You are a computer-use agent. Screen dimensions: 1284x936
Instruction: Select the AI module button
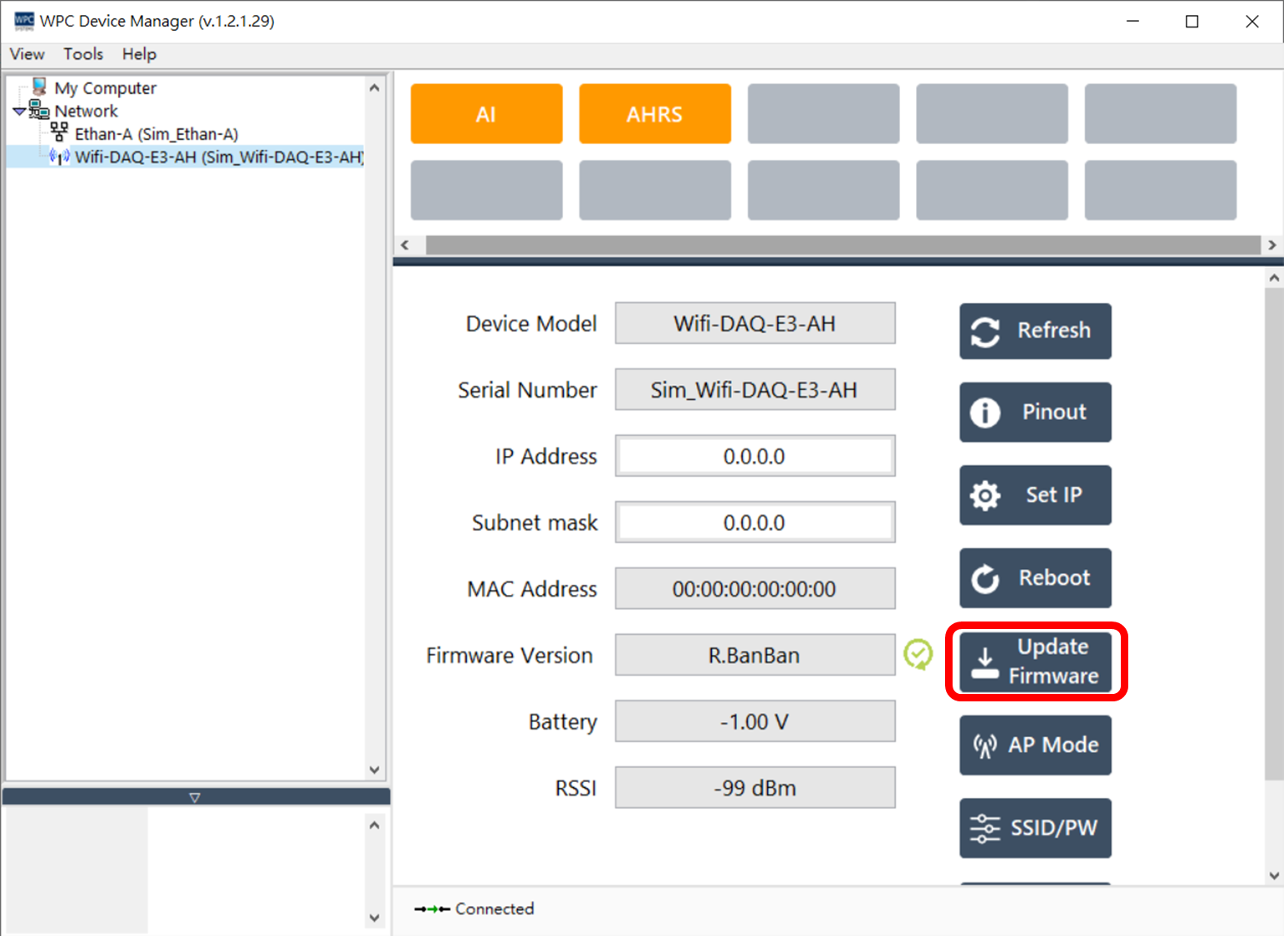[x=486, y=114]
